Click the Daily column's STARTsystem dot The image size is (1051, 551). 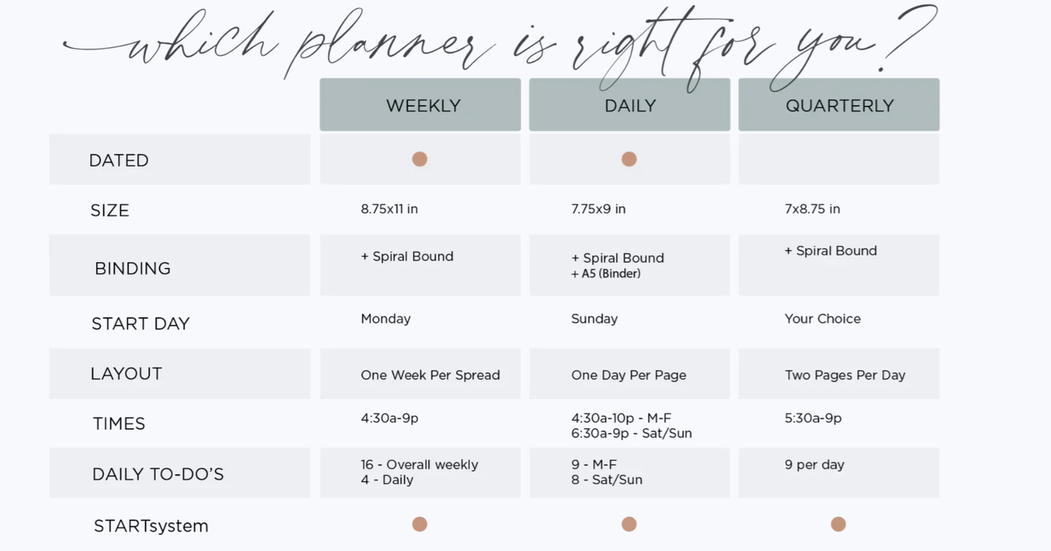629,524
